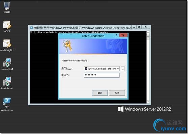Minimize the PowerShell window
Screen dimensions: 188x134
pos(134,27)
